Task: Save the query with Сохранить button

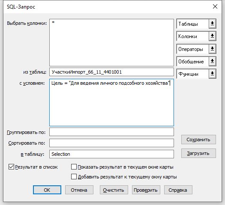Action: 198,140
